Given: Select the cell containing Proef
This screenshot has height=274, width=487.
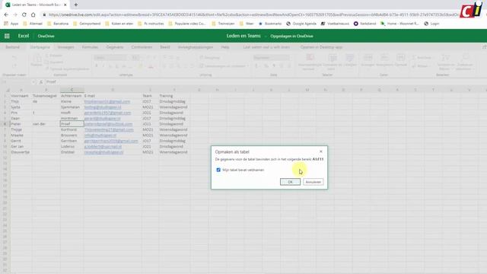Looking at the screenshot, I should tap(72, 124).
